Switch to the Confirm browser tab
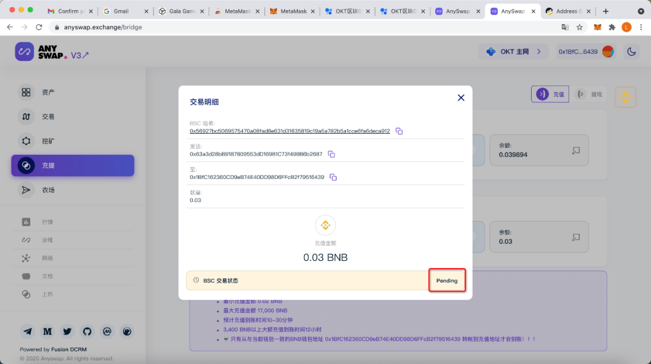 pyautogui.click(x=70, y=11)
